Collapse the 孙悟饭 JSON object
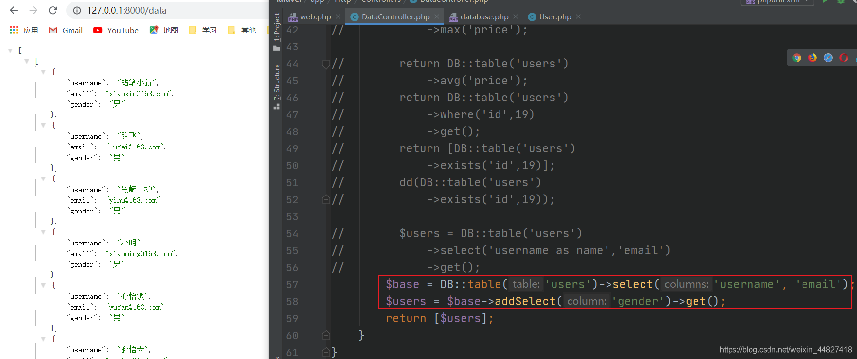Viewport: 857px width, 359px height. pyautogui.click(x=43, y=285)
